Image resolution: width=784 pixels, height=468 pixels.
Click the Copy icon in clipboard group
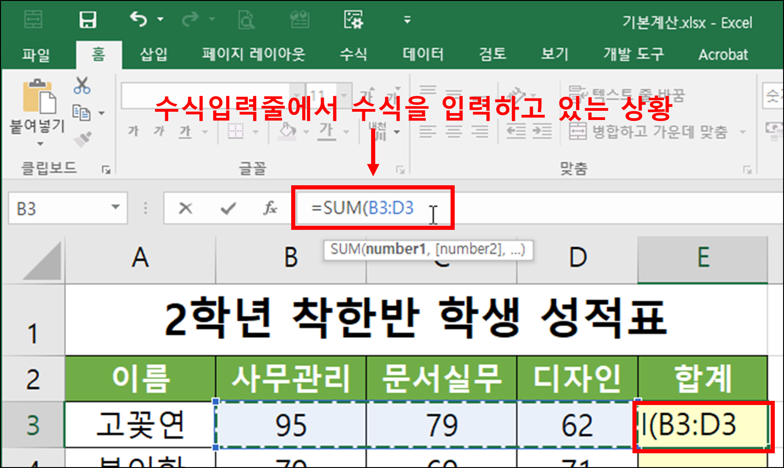pyautogui.click(x=82, y=113)
